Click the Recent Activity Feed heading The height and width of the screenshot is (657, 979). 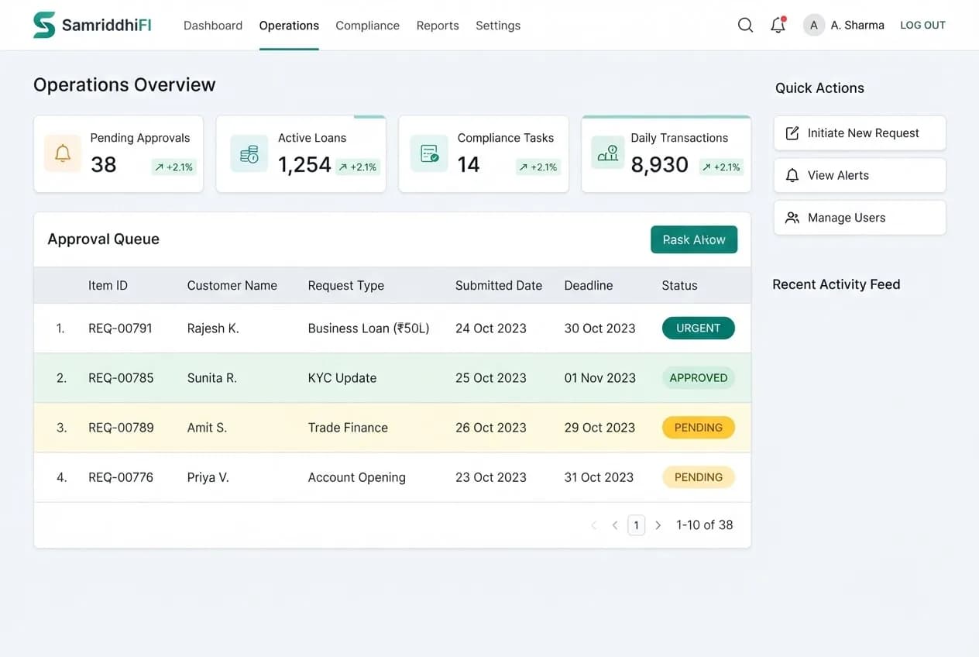coord(836,284)
